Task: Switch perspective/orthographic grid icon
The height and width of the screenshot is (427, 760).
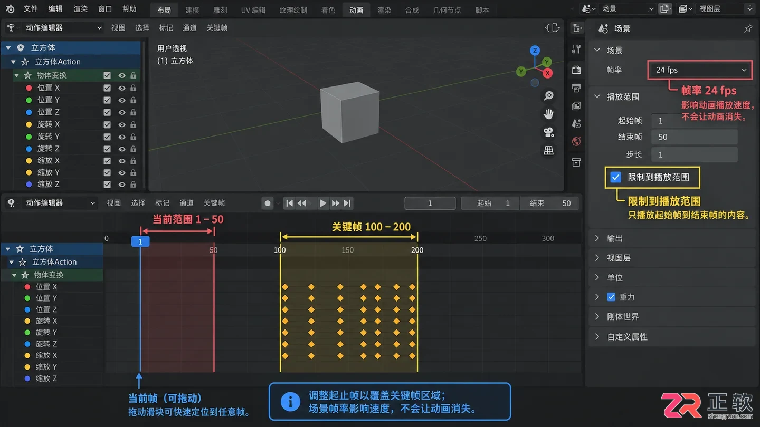Action: pyautogui.click(x=549, y=151)
